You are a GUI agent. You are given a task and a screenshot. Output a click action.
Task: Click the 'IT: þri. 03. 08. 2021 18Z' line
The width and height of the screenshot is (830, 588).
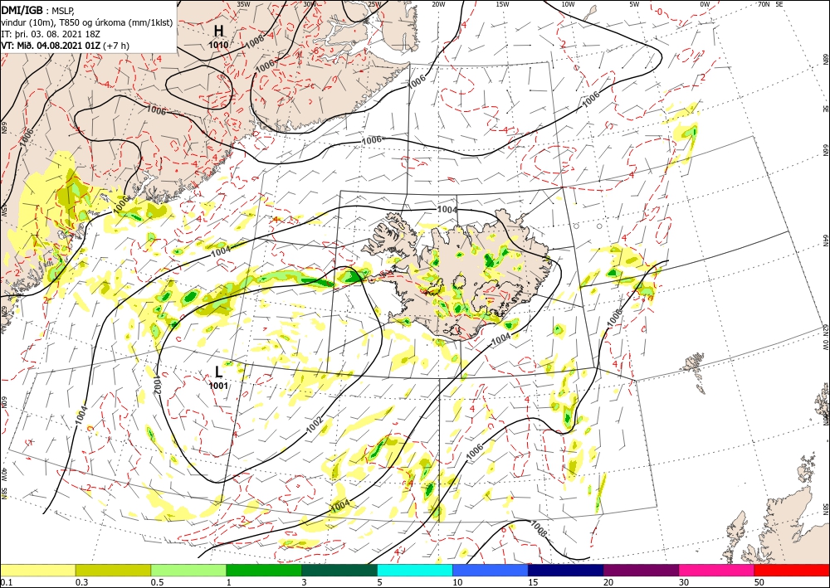point(51,34)
